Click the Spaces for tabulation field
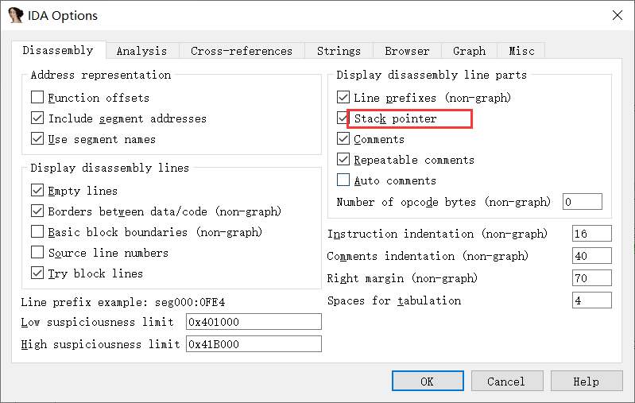Image resolution: width=635 pixels, height=403 pixels. click(591, 300)
